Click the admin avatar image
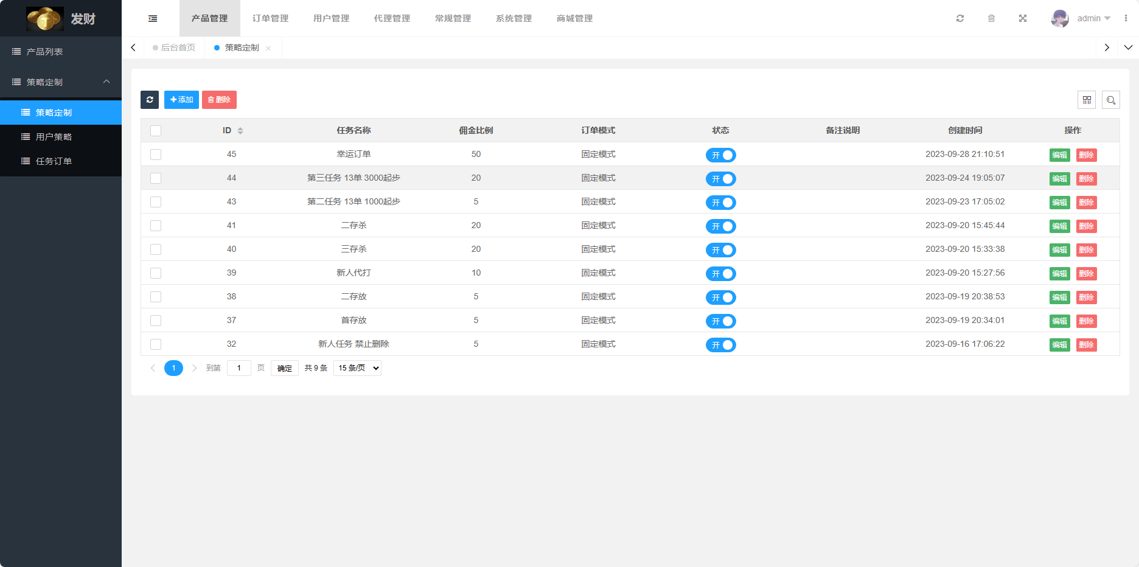 click(1060, 18)
